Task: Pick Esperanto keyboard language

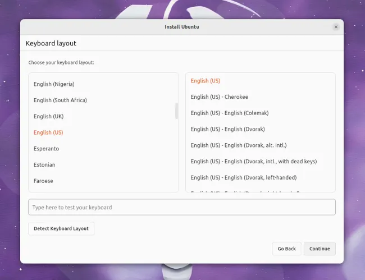Action: click(x=103, y=149)
